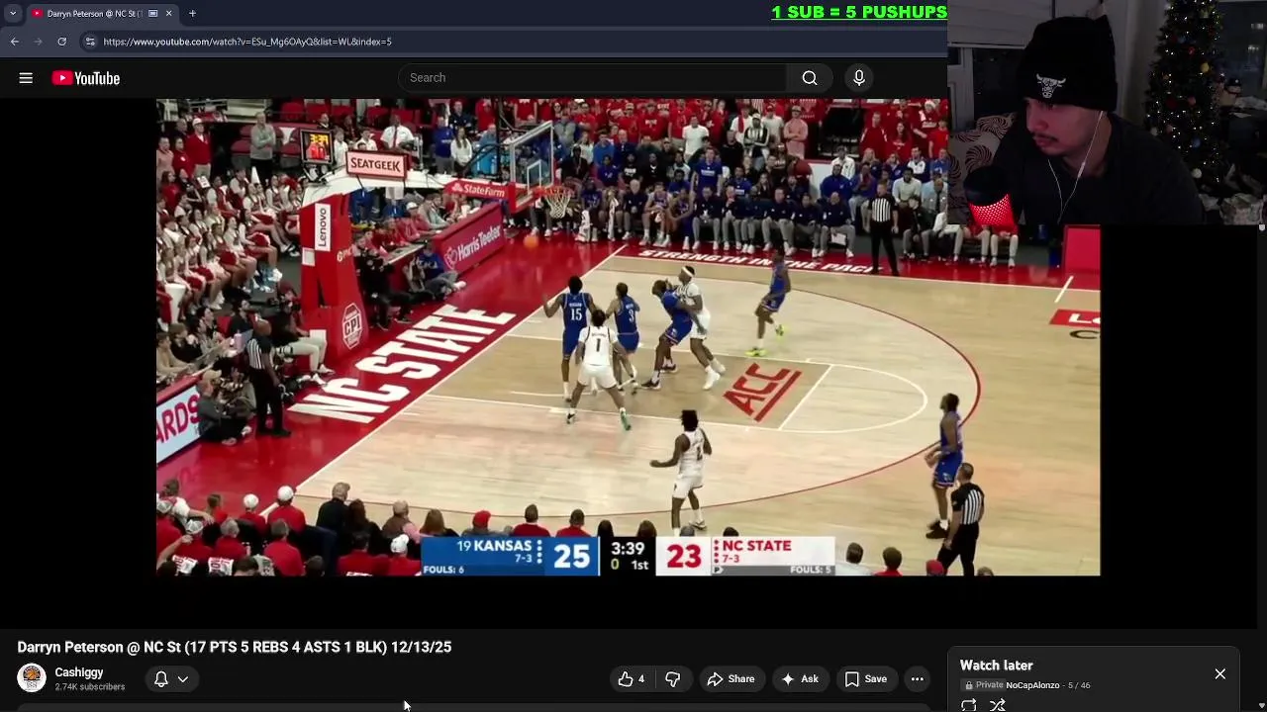1267x712 pixels.
Task: Open the Watch later playlist title
Action: (x=997, y=666)
